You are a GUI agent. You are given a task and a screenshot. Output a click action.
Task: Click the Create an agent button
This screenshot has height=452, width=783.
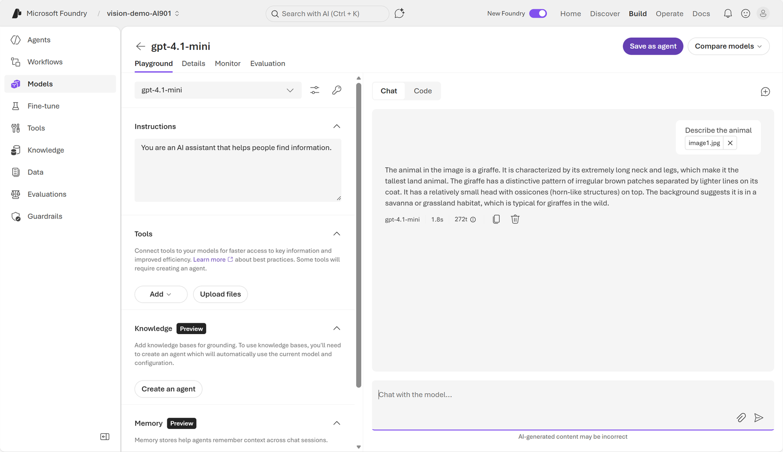tap(168, 389)
